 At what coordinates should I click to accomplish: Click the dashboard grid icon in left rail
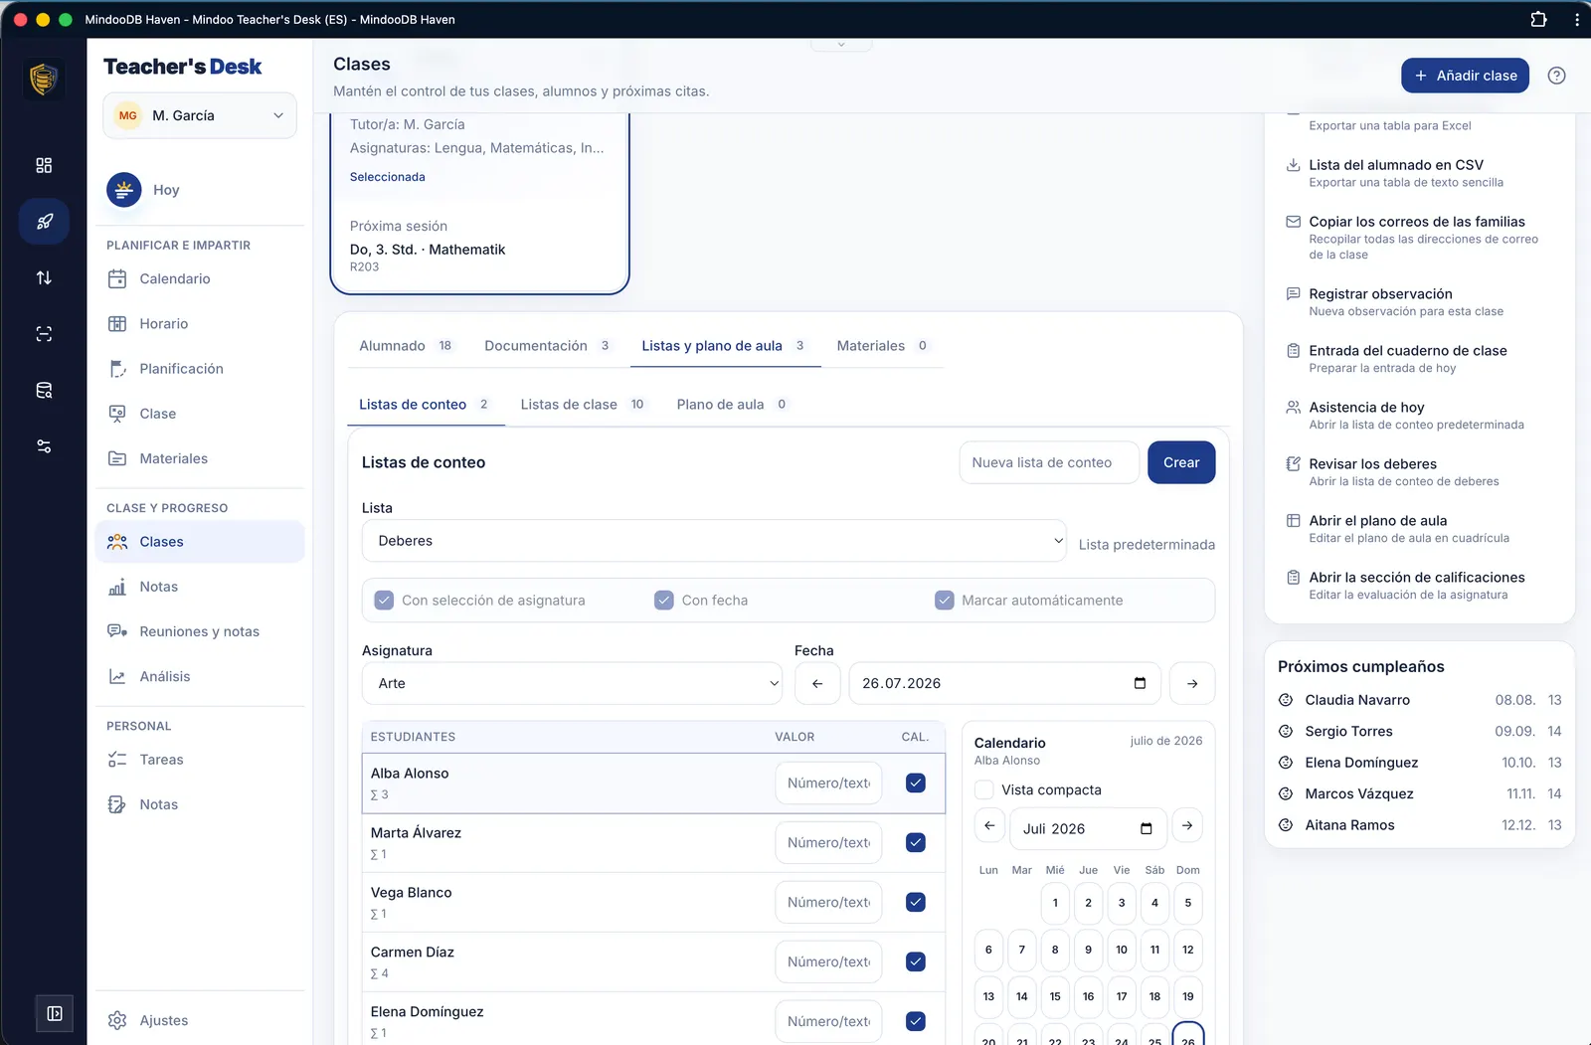[44, 165]
